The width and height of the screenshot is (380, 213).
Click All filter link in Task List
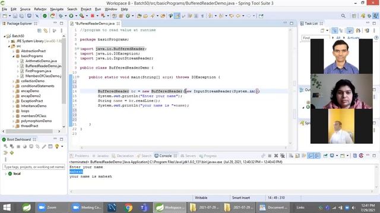pos(338,38)
